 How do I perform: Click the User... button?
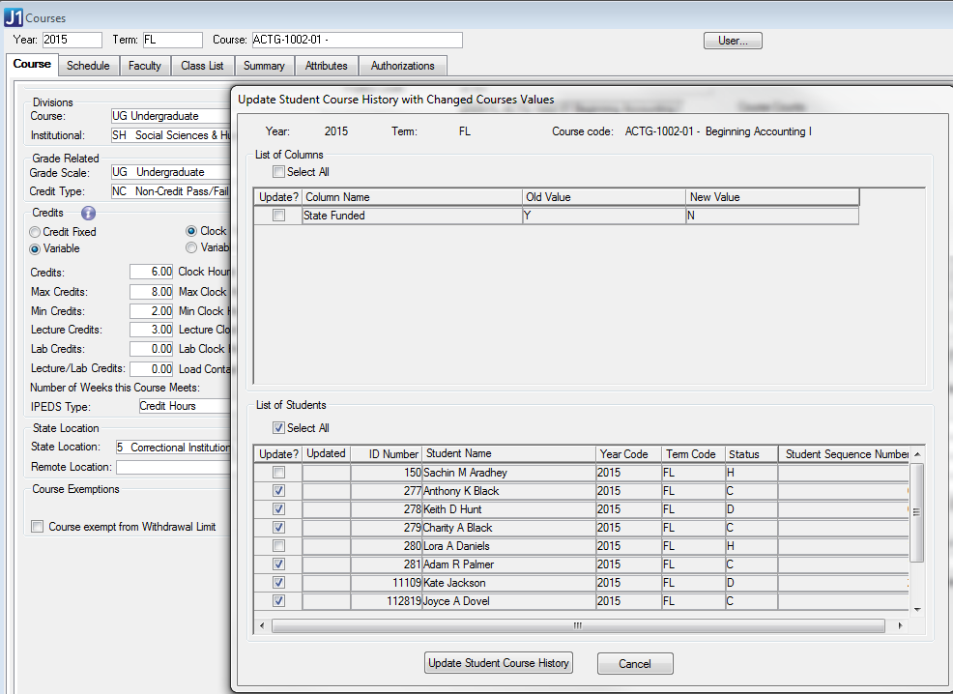click(733, 41)
